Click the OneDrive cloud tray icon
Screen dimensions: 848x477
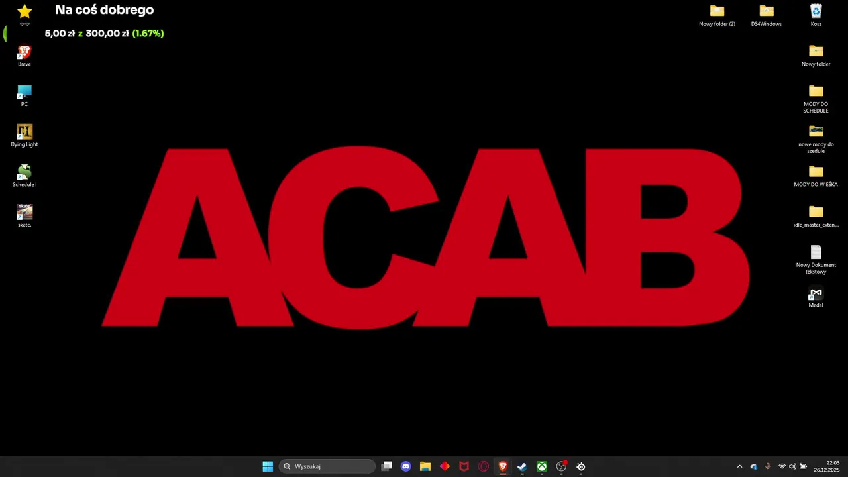(754, 466)
